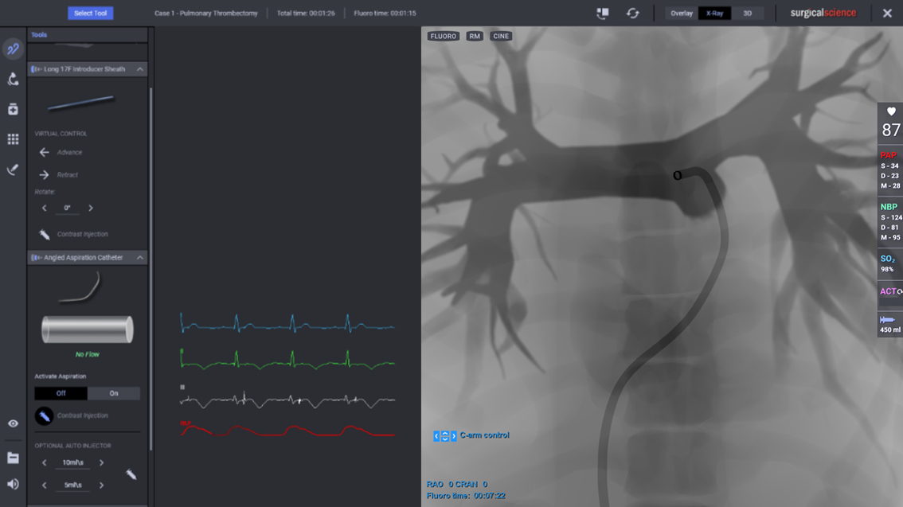Switch to X-Ray view mode

click(x=715, y=14)
